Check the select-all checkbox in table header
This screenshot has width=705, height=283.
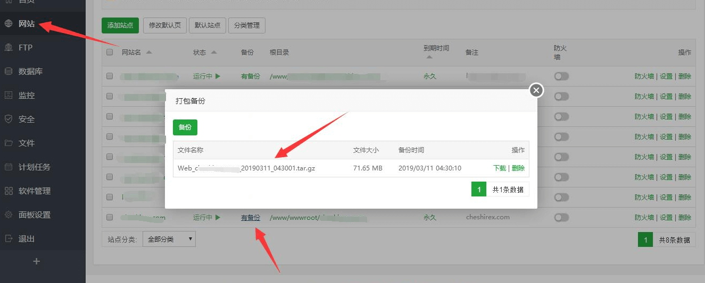[110, 52]
